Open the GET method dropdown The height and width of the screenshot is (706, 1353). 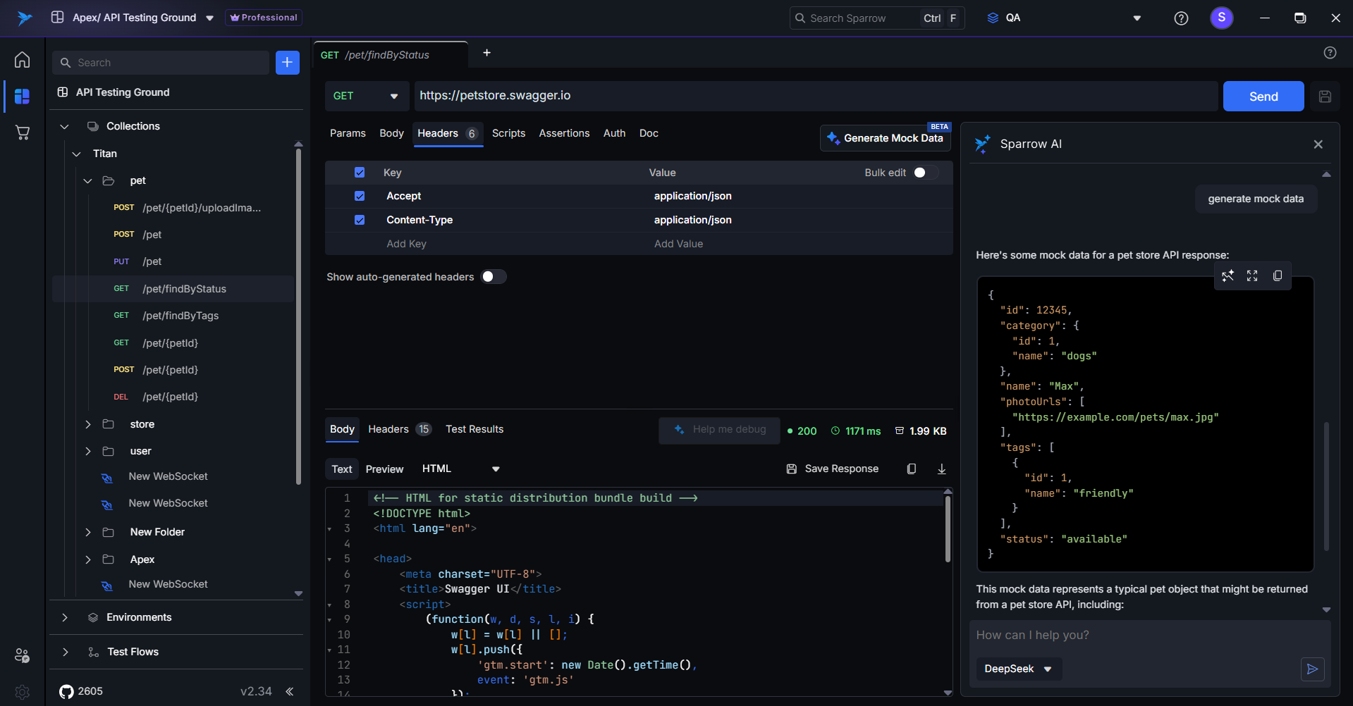click(366, 96)
